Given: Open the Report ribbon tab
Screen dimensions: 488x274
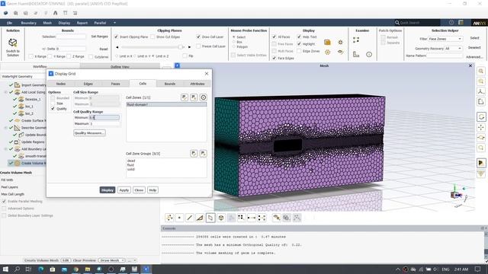Looking at the screenshot, I should [82, 23].
